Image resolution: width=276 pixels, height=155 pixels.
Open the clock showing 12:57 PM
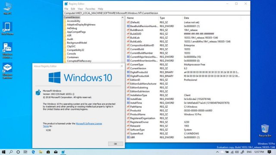259,152
